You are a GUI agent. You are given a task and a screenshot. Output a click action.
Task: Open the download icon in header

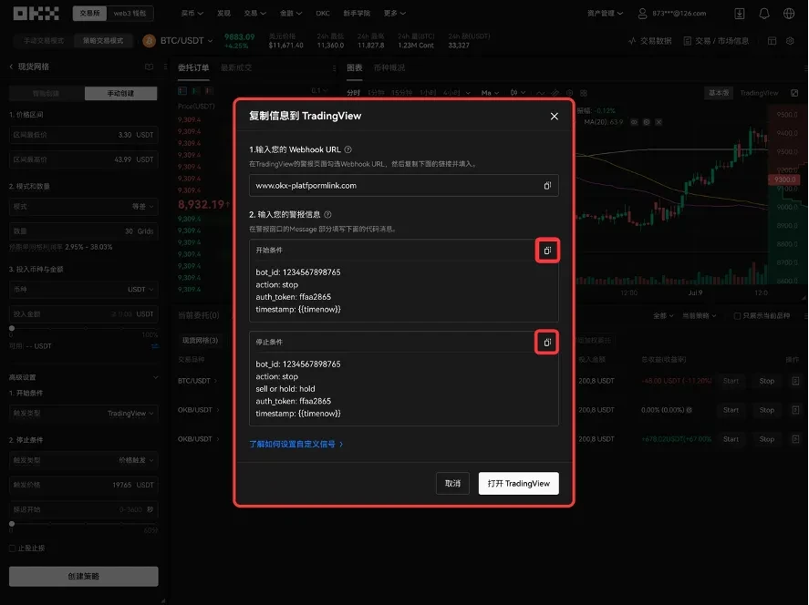pos(740,14)
